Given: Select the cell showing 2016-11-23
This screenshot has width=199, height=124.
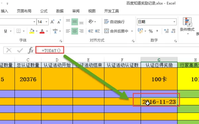Looking at the screenshot, I should (159, 102).
